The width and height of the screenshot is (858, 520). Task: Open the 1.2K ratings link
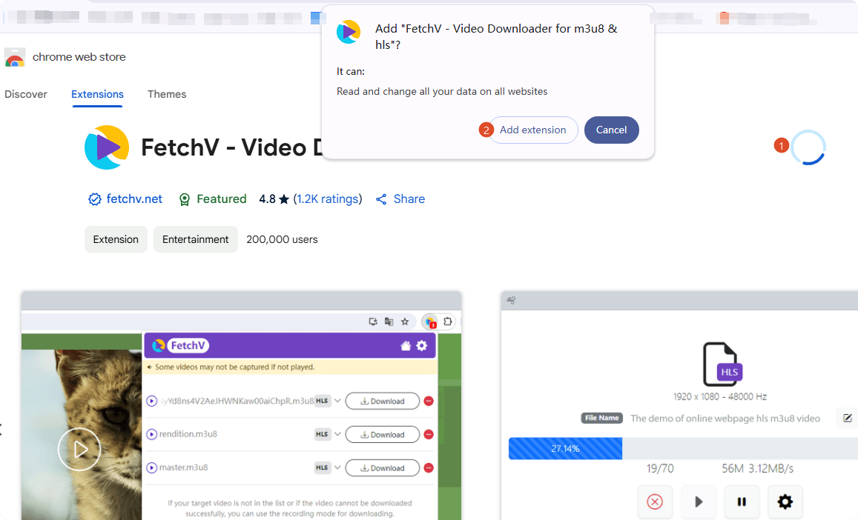click(328, 199)
